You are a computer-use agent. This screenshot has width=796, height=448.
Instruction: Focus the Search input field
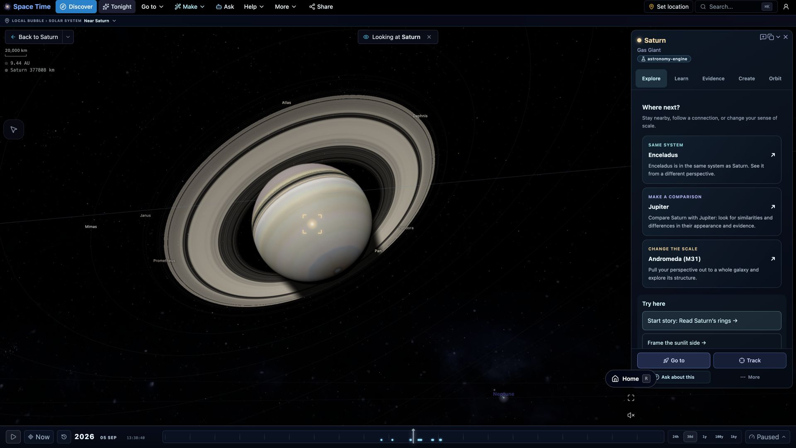click(736, 7)
